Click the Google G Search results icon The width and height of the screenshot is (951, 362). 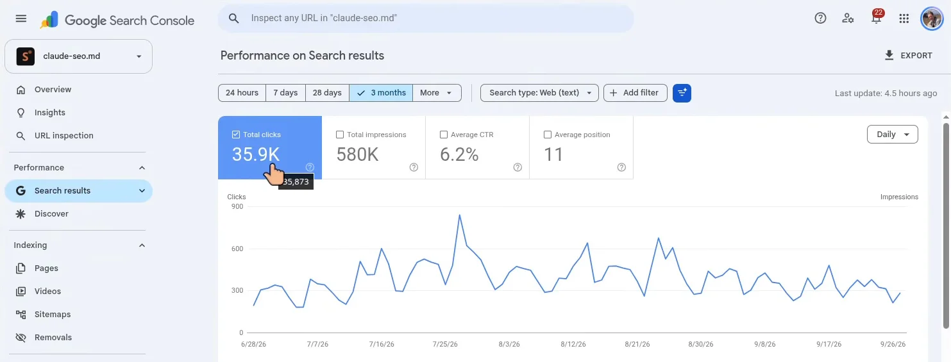pyautogui.click(x=21, y=191)
